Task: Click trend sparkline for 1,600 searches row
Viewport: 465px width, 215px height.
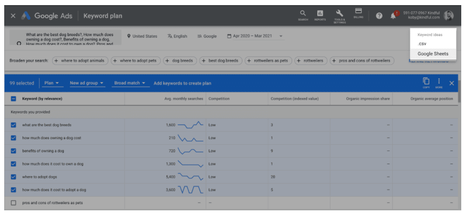Action: coord(190,125)
